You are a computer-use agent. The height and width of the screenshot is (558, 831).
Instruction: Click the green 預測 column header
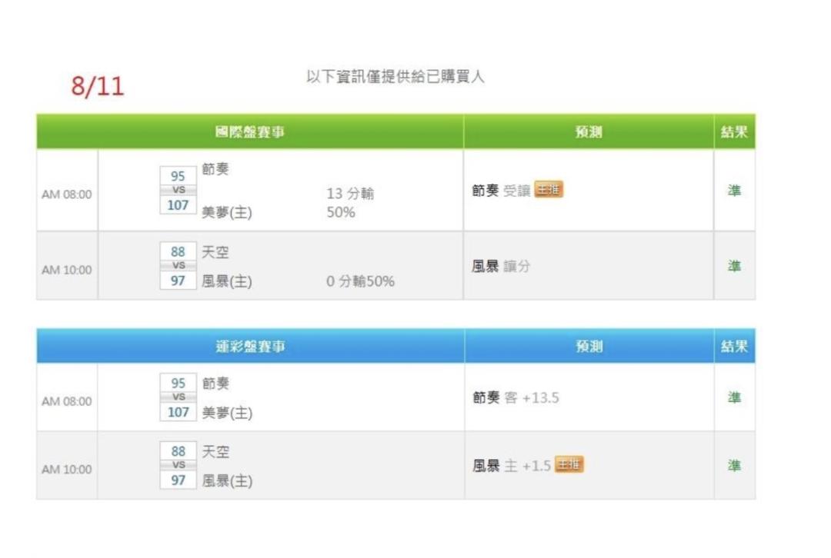click(589, 132)
